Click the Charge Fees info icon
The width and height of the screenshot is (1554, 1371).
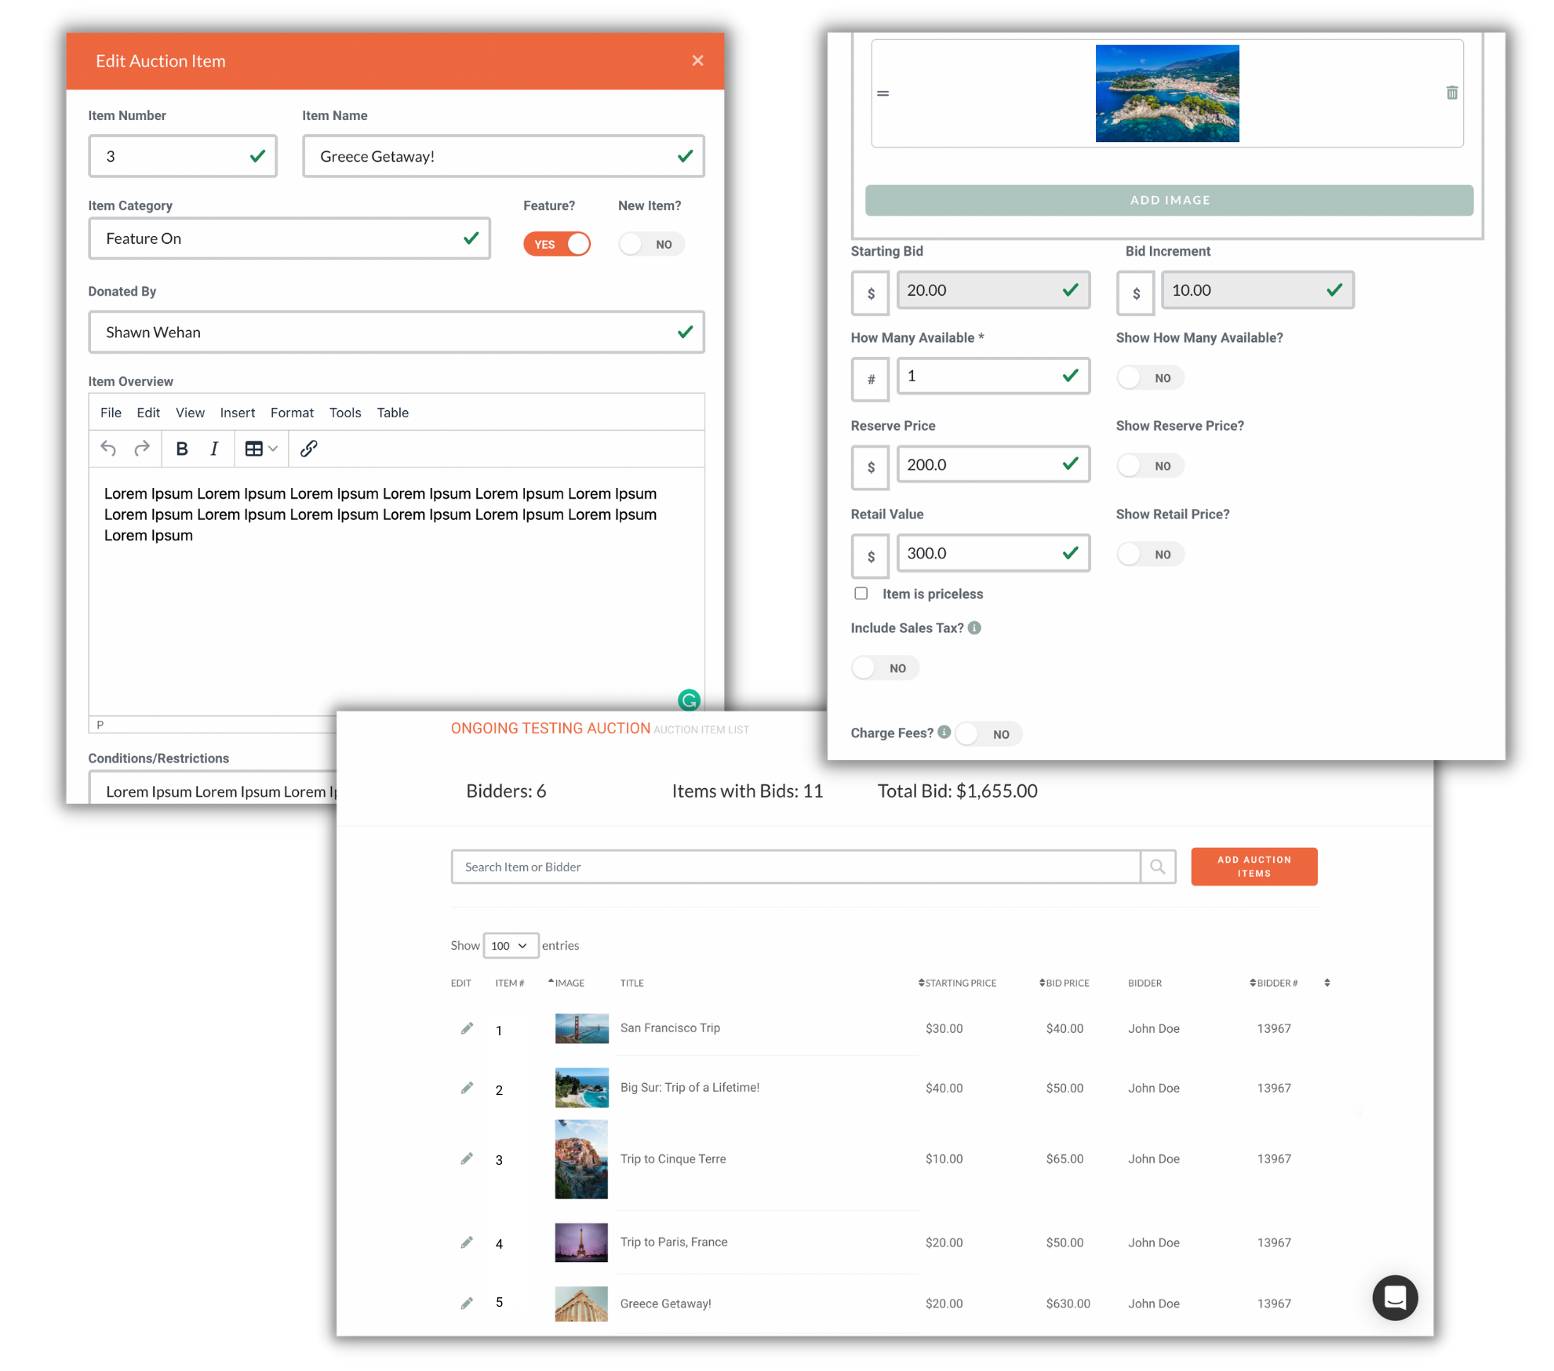[944, 732]
